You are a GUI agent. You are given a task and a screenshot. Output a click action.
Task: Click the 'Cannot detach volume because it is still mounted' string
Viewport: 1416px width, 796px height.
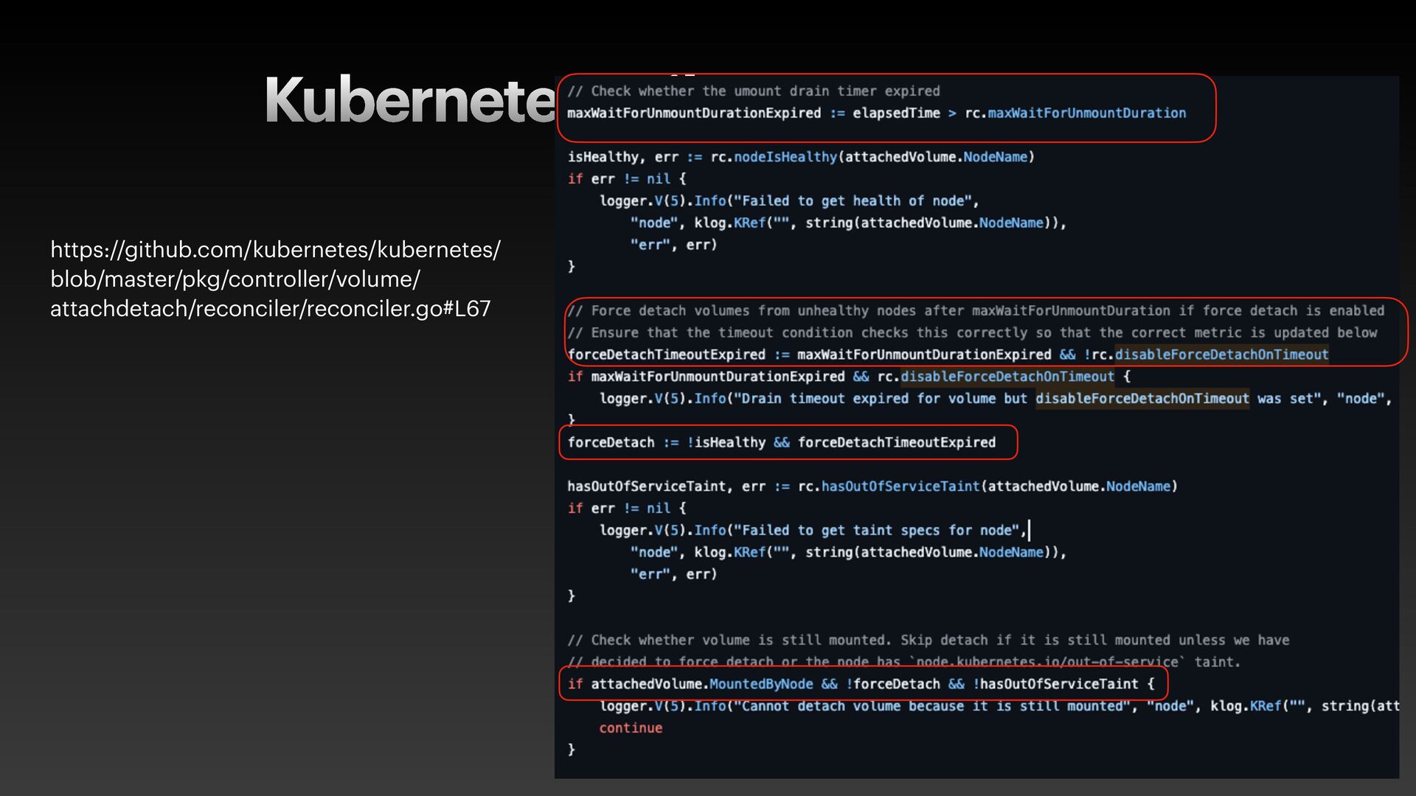(x=932, y=706)
